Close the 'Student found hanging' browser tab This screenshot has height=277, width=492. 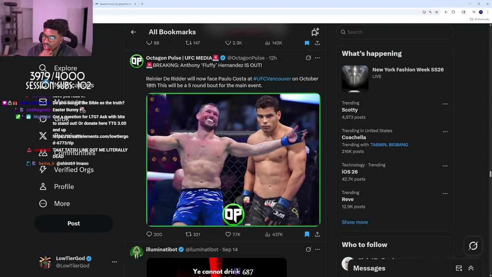[x=135, y=4]
